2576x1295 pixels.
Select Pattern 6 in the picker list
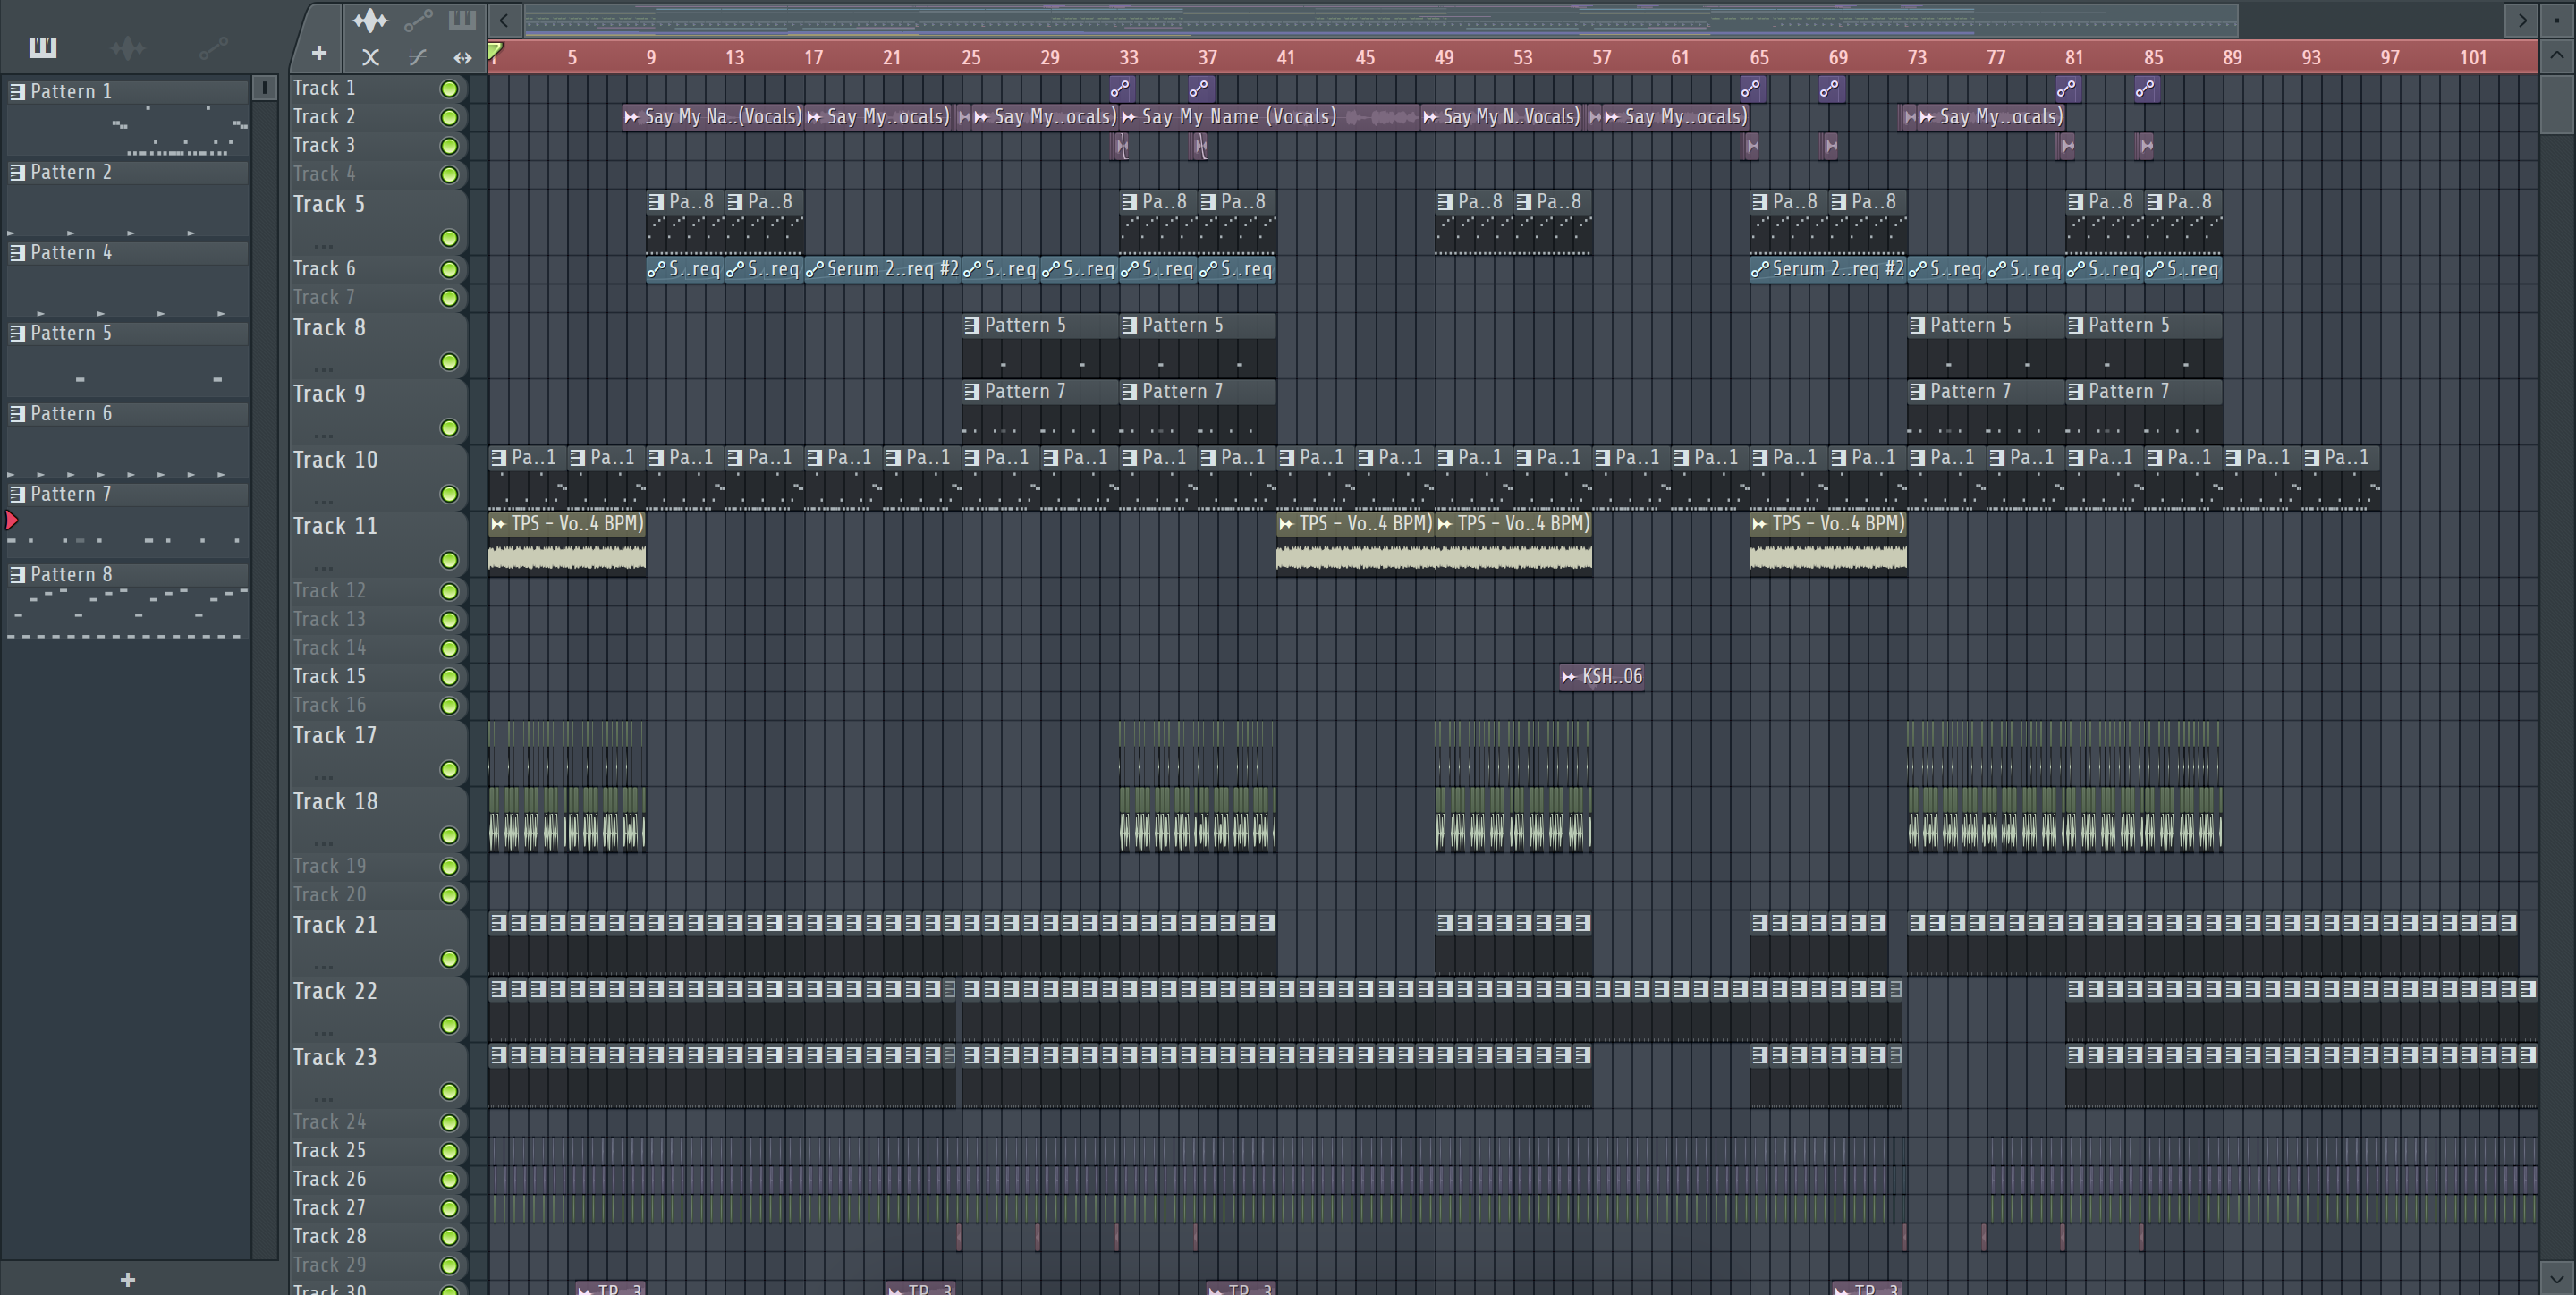pos(127,413)
